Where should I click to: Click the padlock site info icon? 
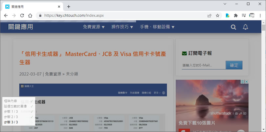pyautogui.click(x=40, y=15)
